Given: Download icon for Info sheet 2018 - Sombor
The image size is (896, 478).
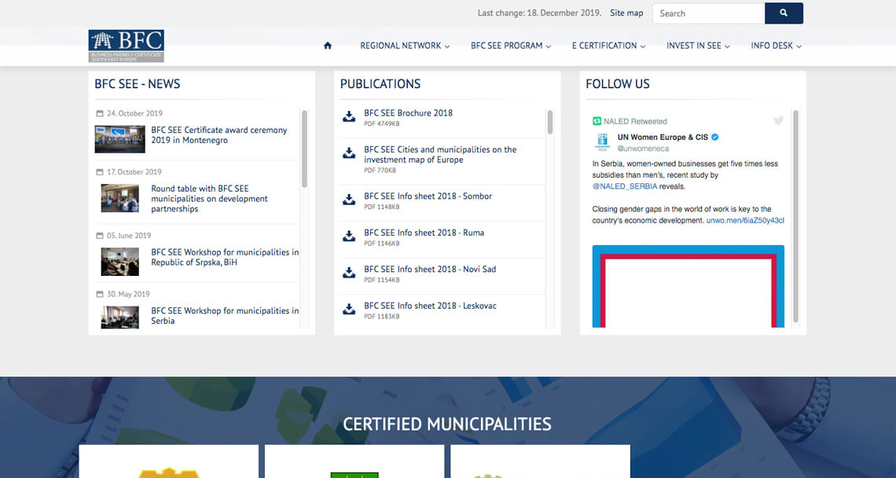Looking at the screenshot, I should (x=349, y=200).
